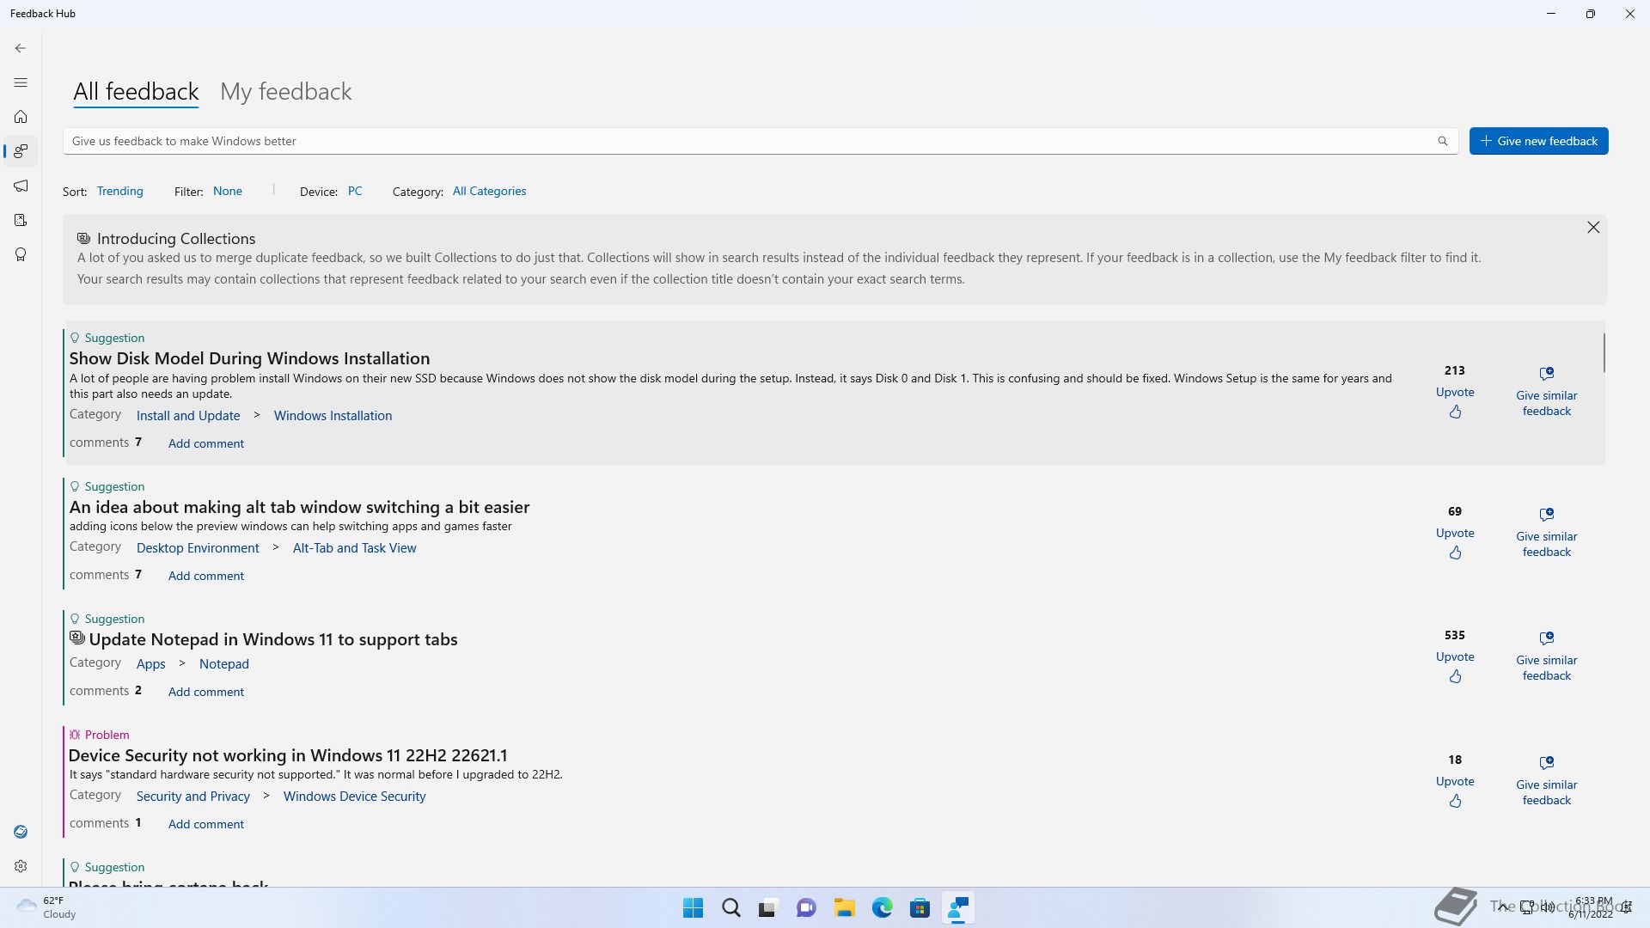Open alt tab window switching feedback title
Viewport: 1650px width, 928px height.
click(299, 507)
